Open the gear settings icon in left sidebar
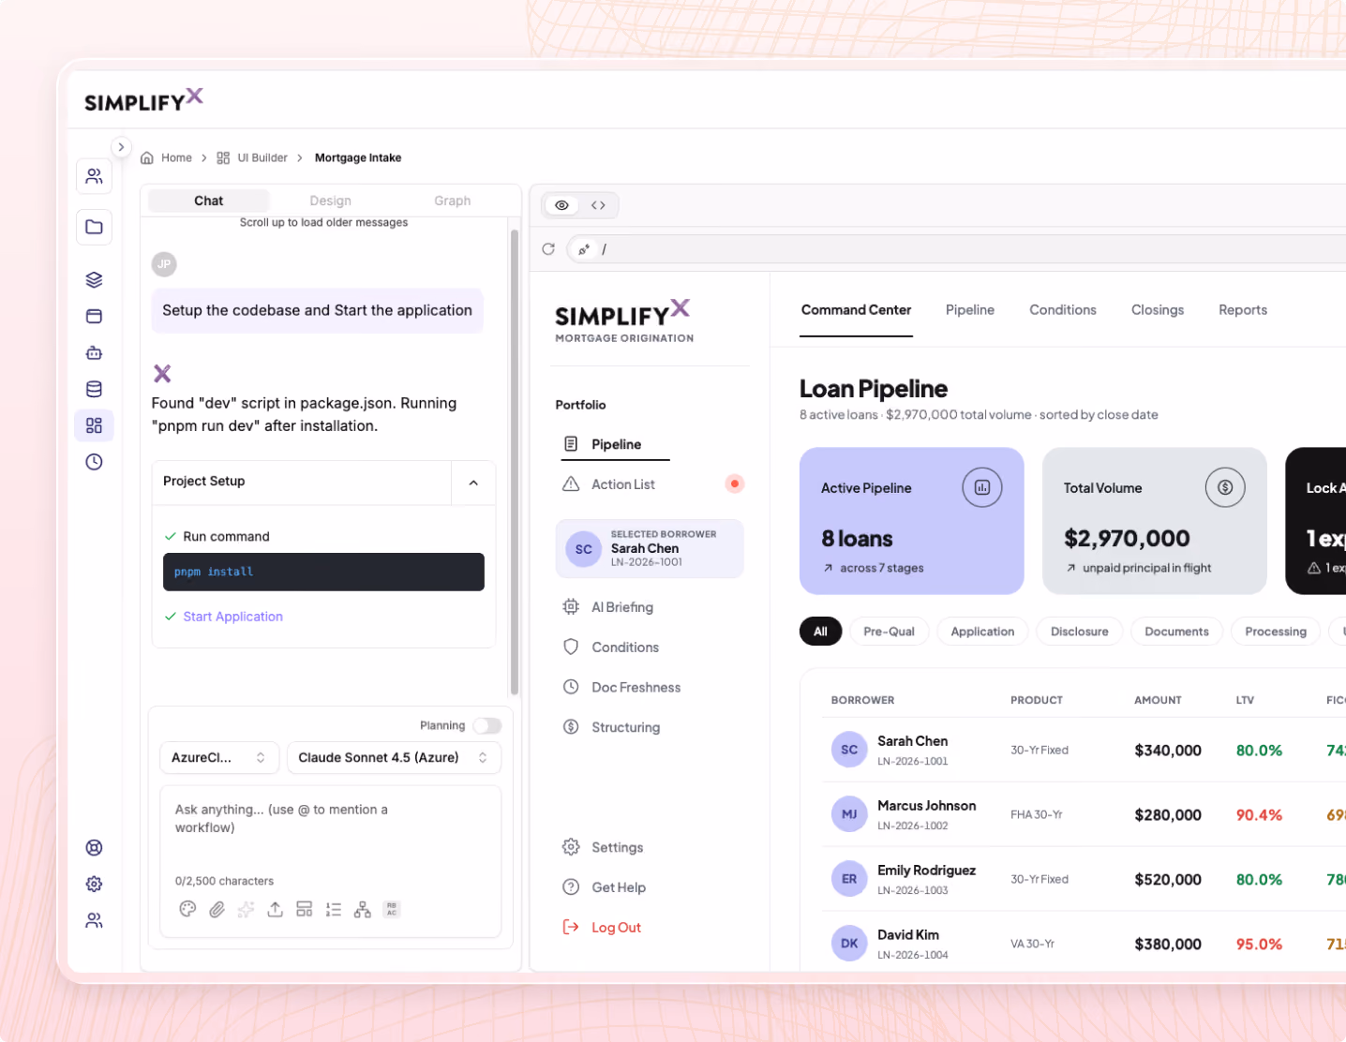 click(x=94, y=885)
